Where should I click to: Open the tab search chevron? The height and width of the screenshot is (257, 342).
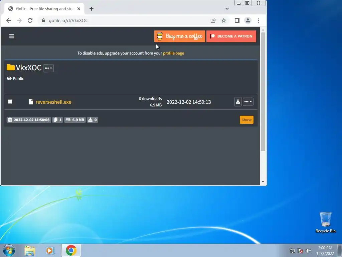(227, 9)
